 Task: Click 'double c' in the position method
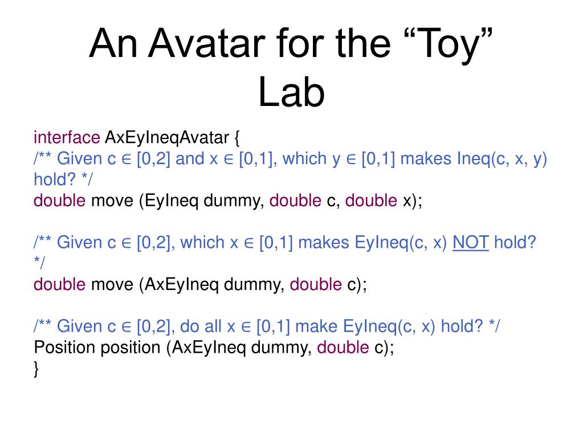click(x=350, y=348)
